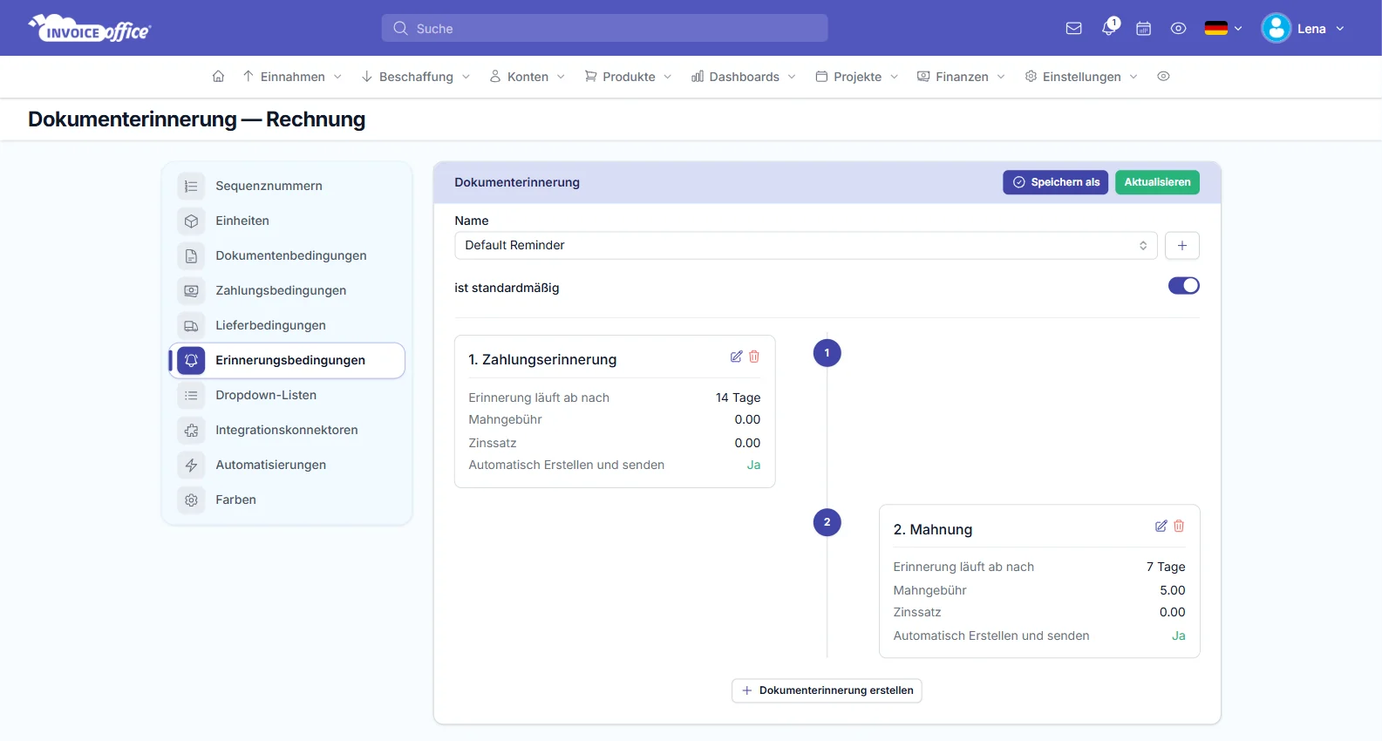Open the Lena user profile menu
This screenshot has width=1382, height=741.
point(1304,29)
